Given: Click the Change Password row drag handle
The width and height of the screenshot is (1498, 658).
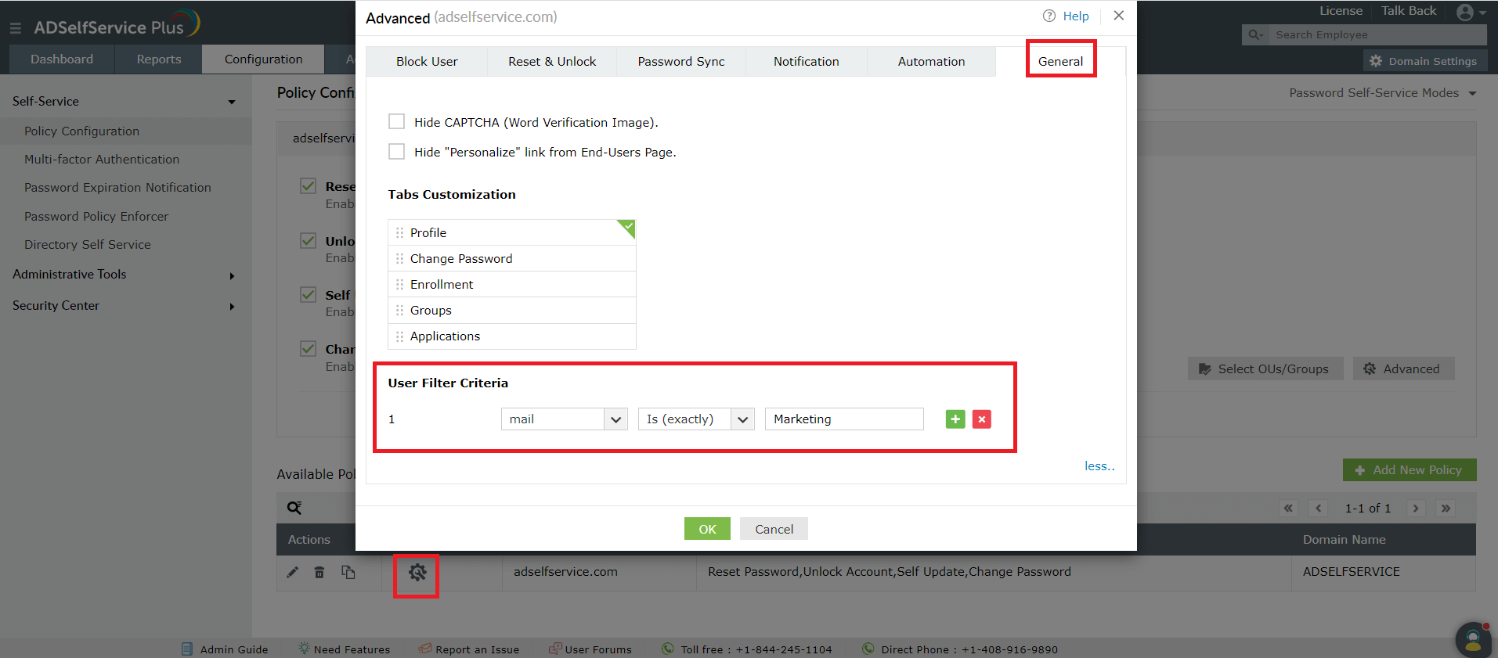Looking at the screenshot, I should click(399, 258).
